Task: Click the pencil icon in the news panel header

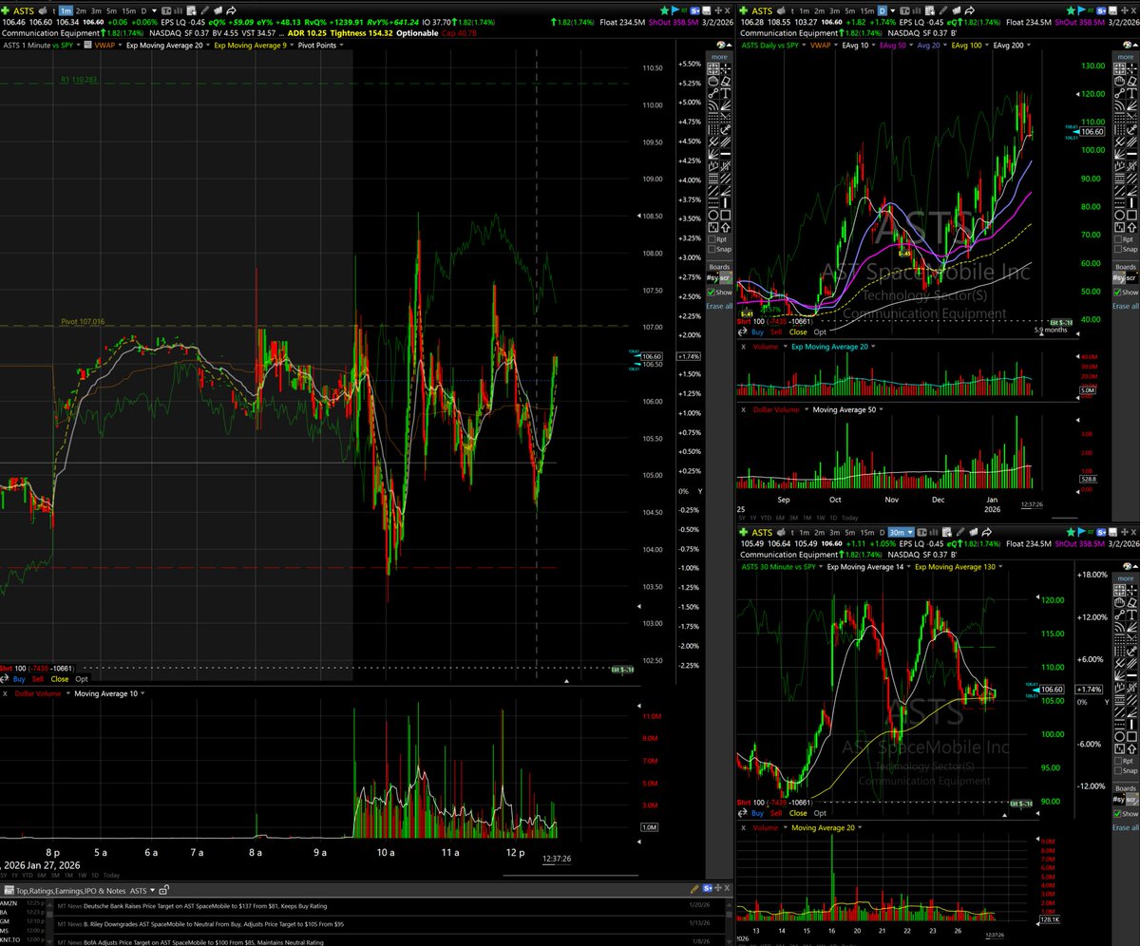Action: point(694,889)
